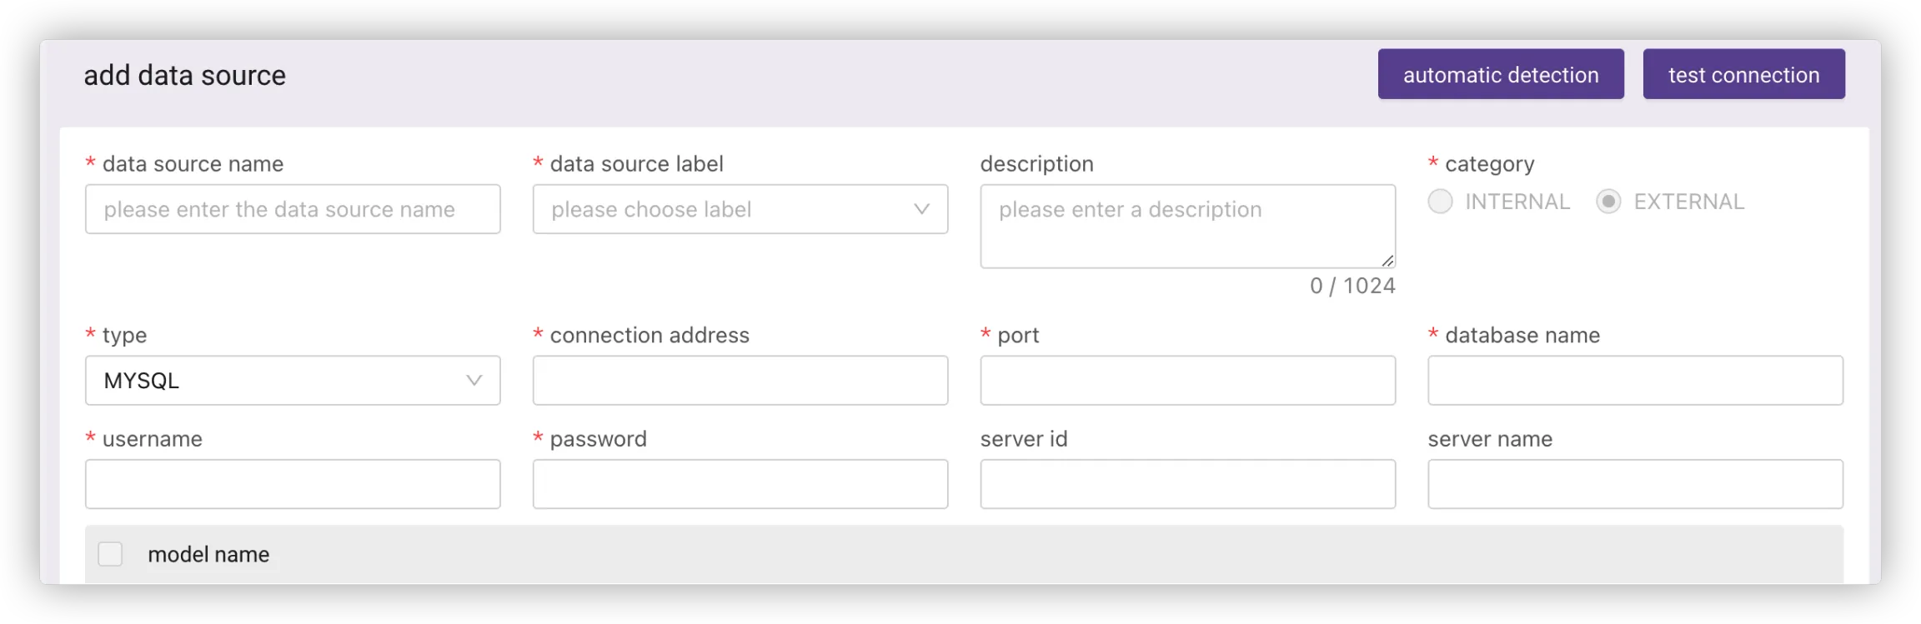The width and height of the screenshot is (1921, 624).
Task: Click the model name column header
Action: [208, 555]
